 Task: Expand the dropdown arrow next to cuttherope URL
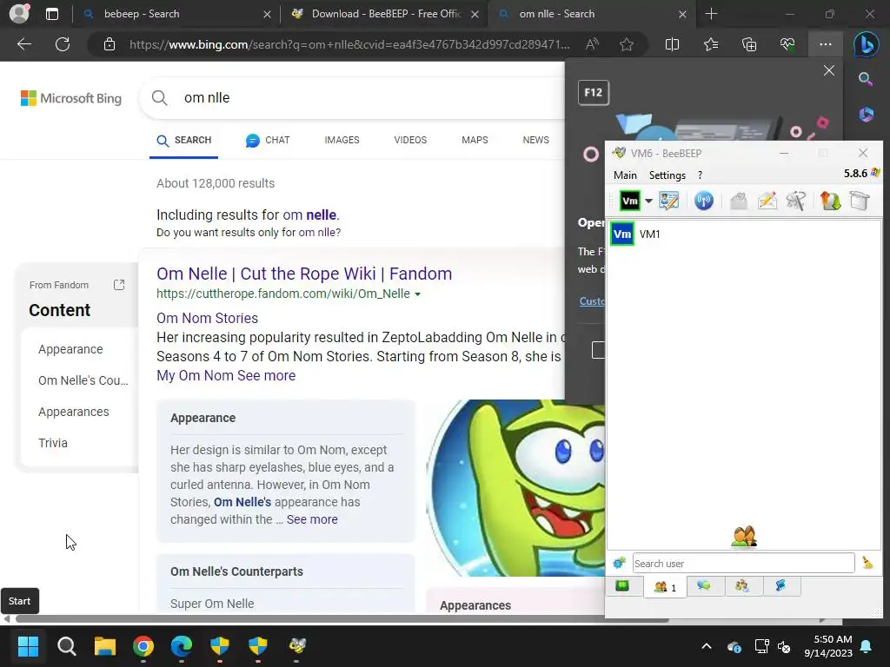(418, 294)
